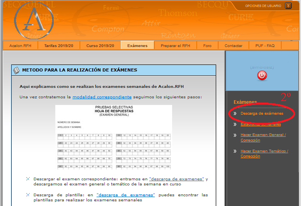
Task: Click the bullet icon beside Descarga de plantilla
Action: click(x=28, y=194)
